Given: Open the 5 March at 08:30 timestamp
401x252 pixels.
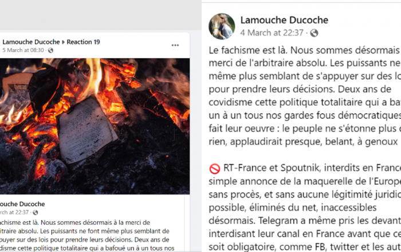Looking at the screenshot, I should [x=23, y=50].
